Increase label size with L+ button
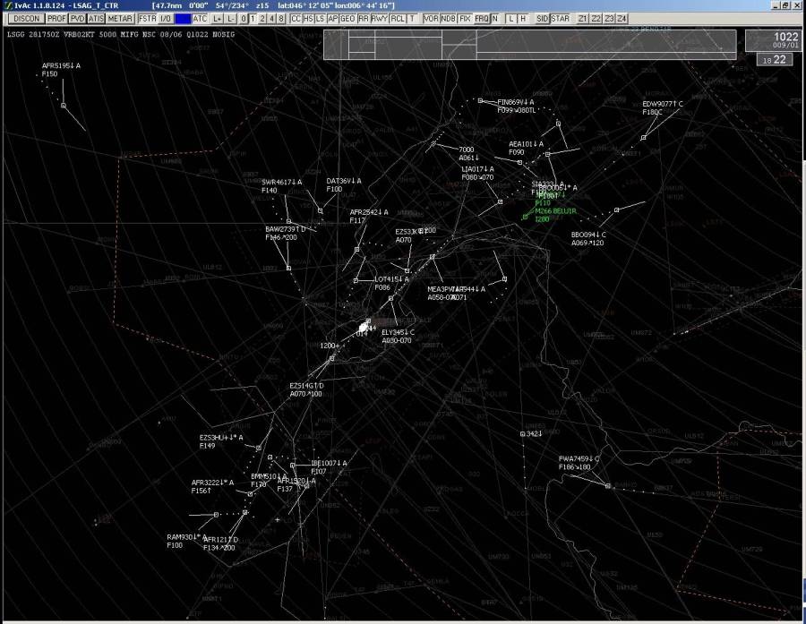The height and width of the screenshot is (624, 806). [x=218, y=18]
